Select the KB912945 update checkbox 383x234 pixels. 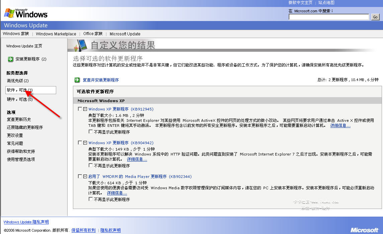pyautogui.click(x=80, y=109)
